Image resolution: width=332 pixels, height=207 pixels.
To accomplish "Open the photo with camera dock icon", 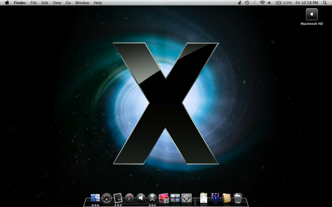I will coord(164,198).
